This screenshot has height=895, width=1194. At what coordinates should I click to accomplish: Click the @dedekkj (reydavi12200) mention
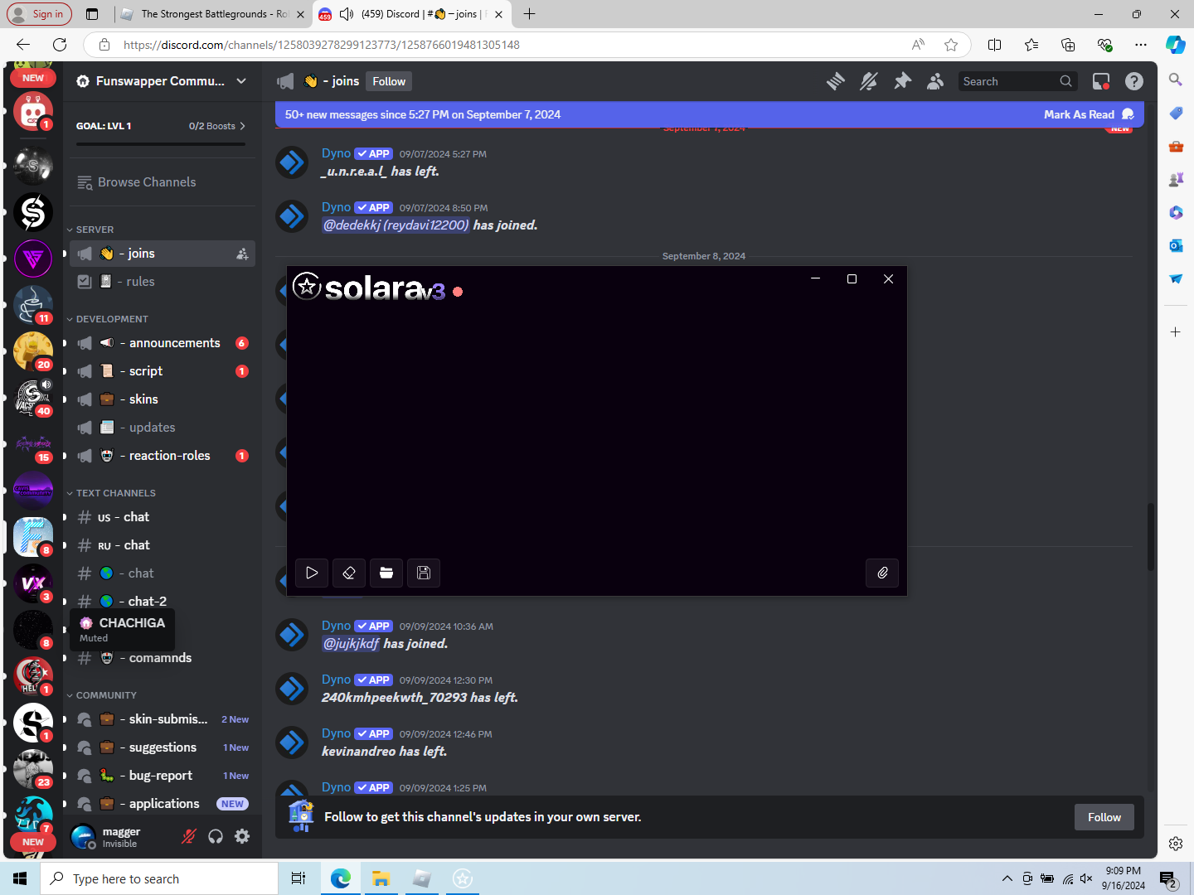[396, 225]
